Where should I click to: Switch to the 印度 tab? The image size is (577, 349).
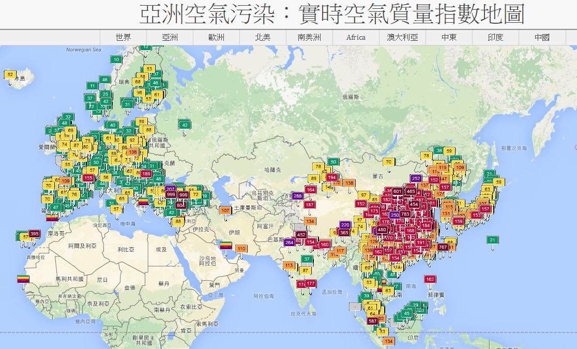496,37
